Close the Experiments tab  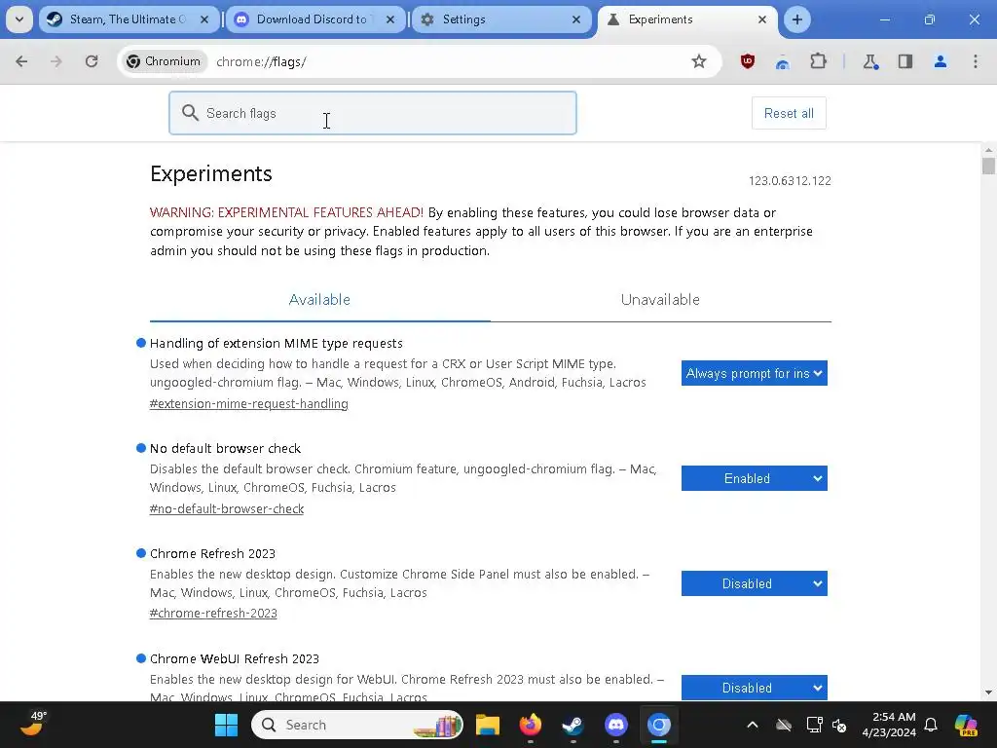[762, 19]
